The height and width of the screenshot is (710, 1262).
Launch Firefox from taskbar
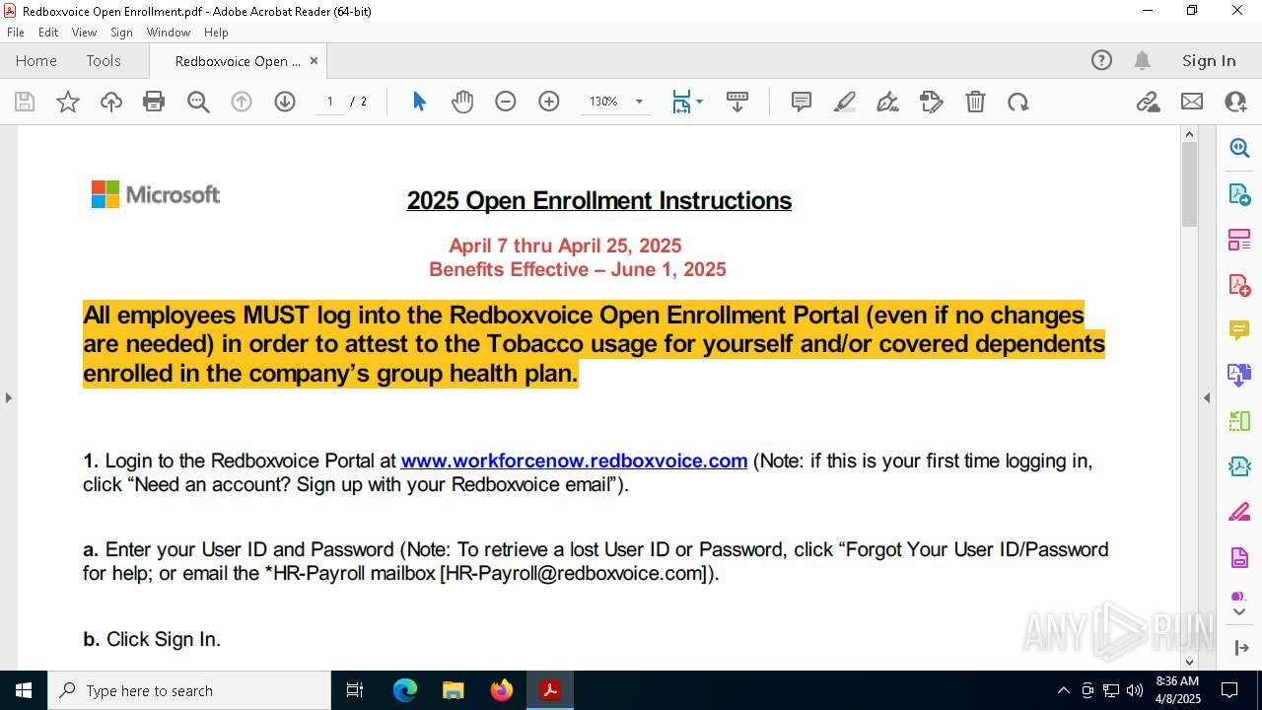(502, 690)
